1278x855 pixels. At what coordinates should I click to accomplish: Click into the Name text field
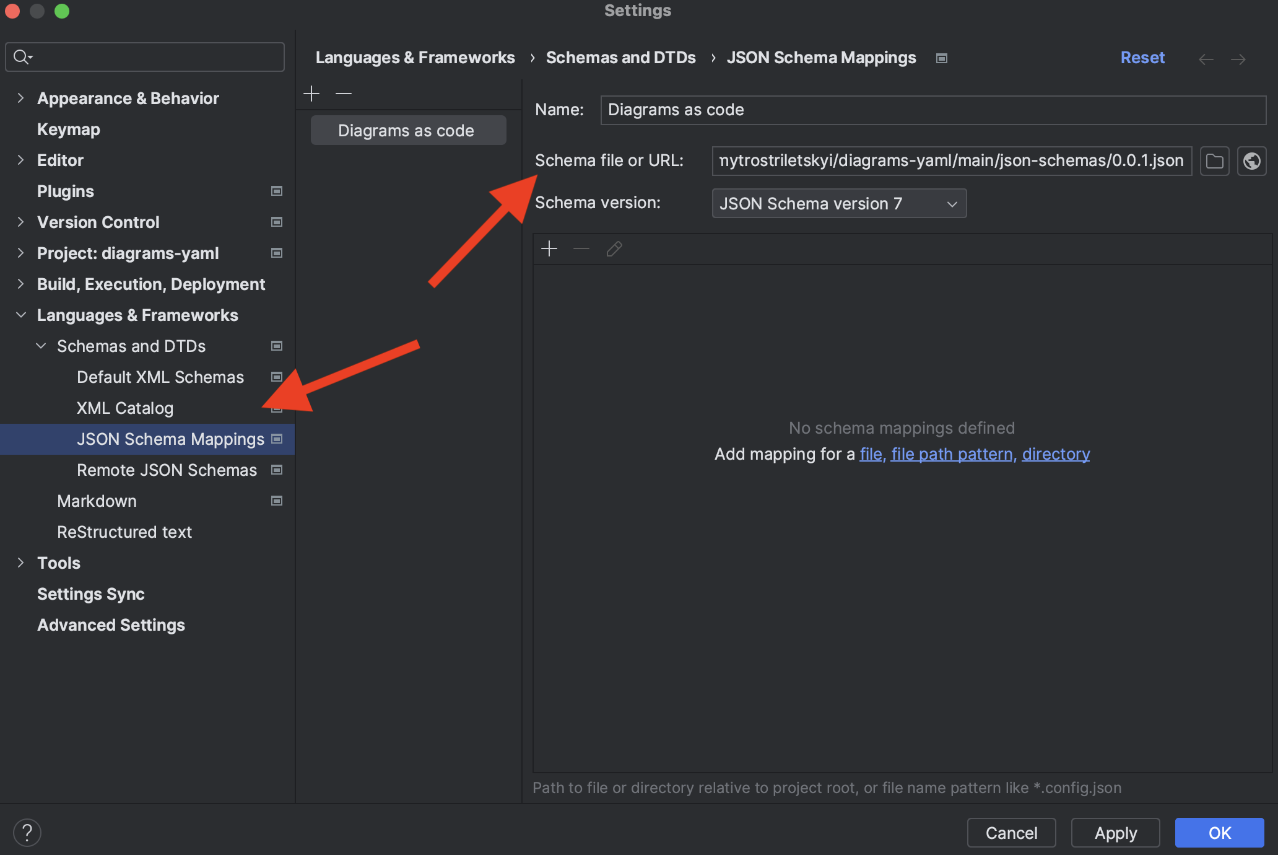tap(932, 110)
